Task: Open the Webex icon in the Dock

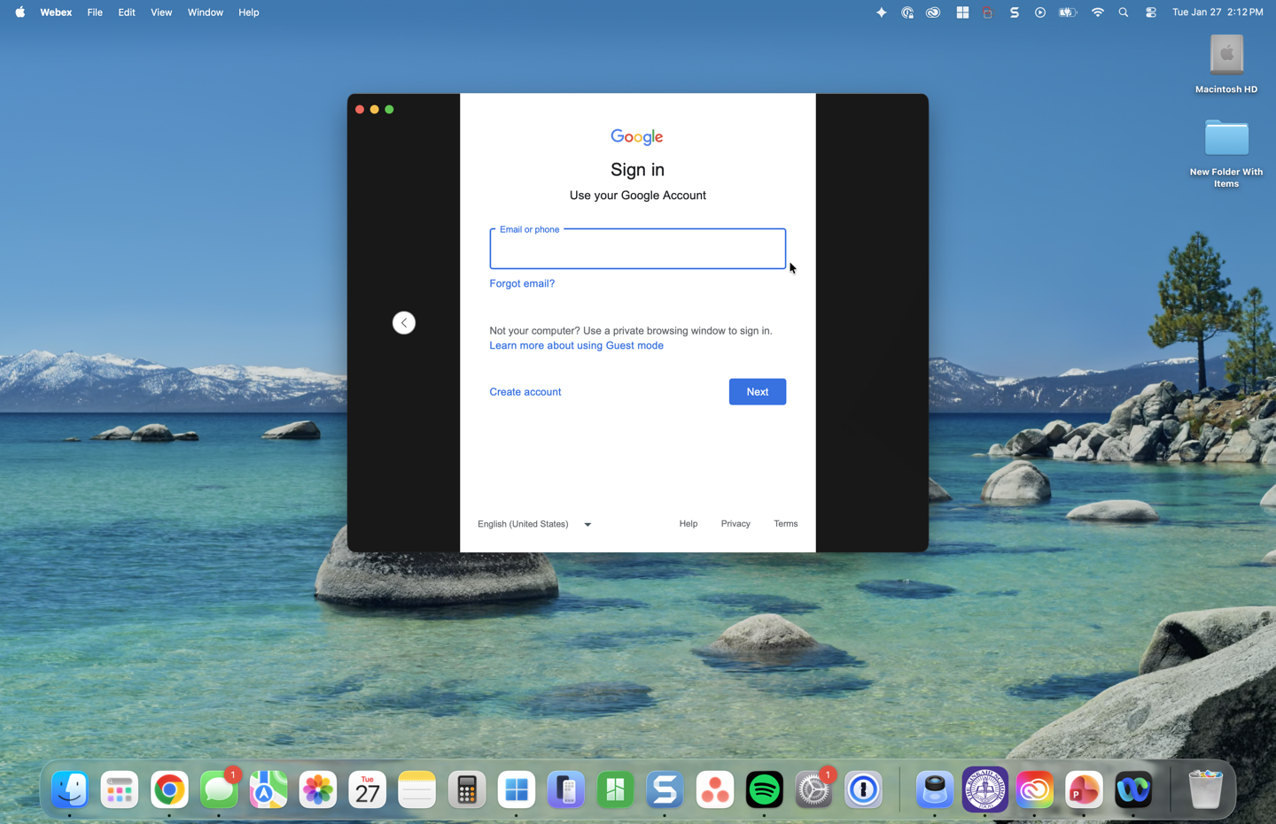Action: pyautogui.click(x=1133, y=789)
